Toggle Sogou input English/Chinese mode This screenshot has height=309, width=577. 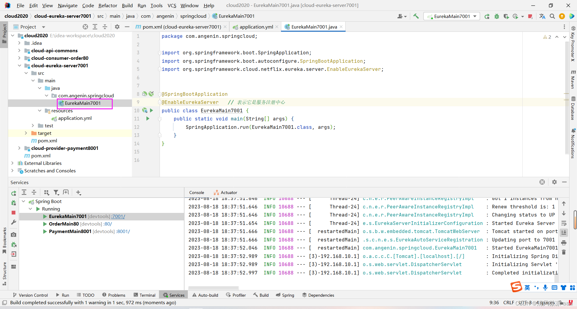[527, 288]
